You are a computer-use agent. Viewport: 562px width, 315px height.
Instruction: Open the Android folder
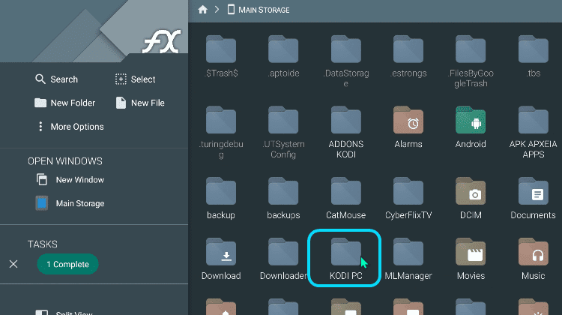(x=471, y=127)
